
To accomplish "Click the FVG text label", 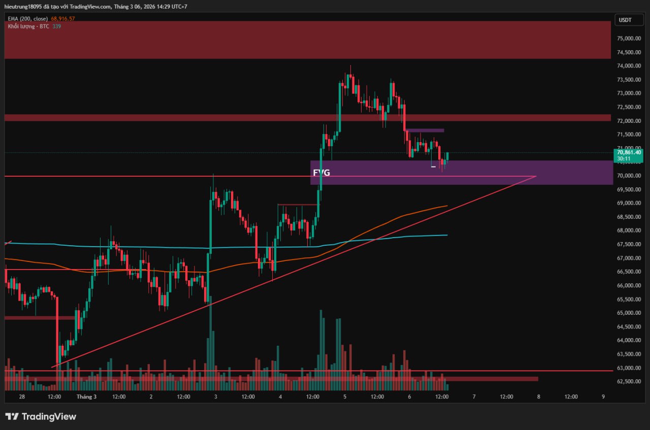I will (x=321, y=173).
